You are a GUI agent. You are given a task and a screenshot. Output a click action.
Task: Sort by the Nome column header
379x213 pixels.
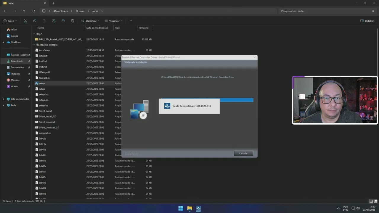pos(41,28)
